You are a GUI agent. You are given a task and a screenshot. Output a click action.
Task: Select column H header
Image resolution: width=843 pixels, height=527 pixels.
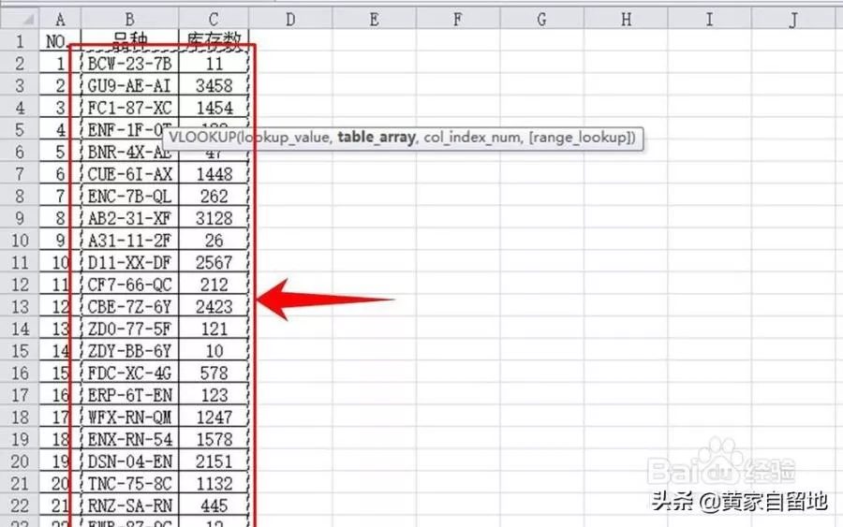[x=626, y=19]
